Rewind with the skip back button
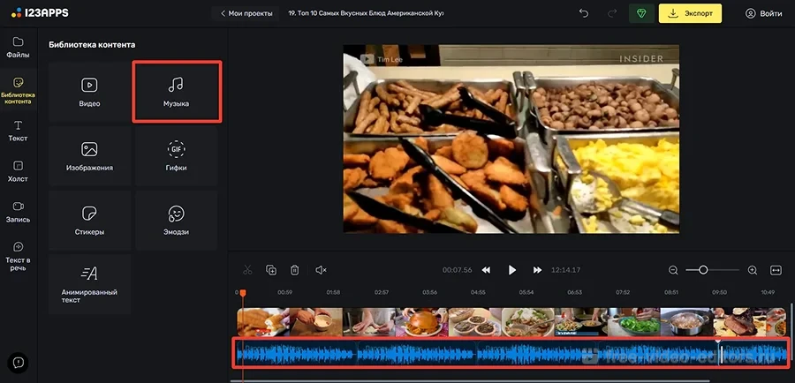Viewport: 795px width, 383px height. tap(486, 270)
